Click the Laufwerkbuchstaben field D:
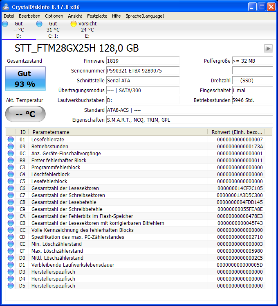278x306 pixels. click(143, 100)
